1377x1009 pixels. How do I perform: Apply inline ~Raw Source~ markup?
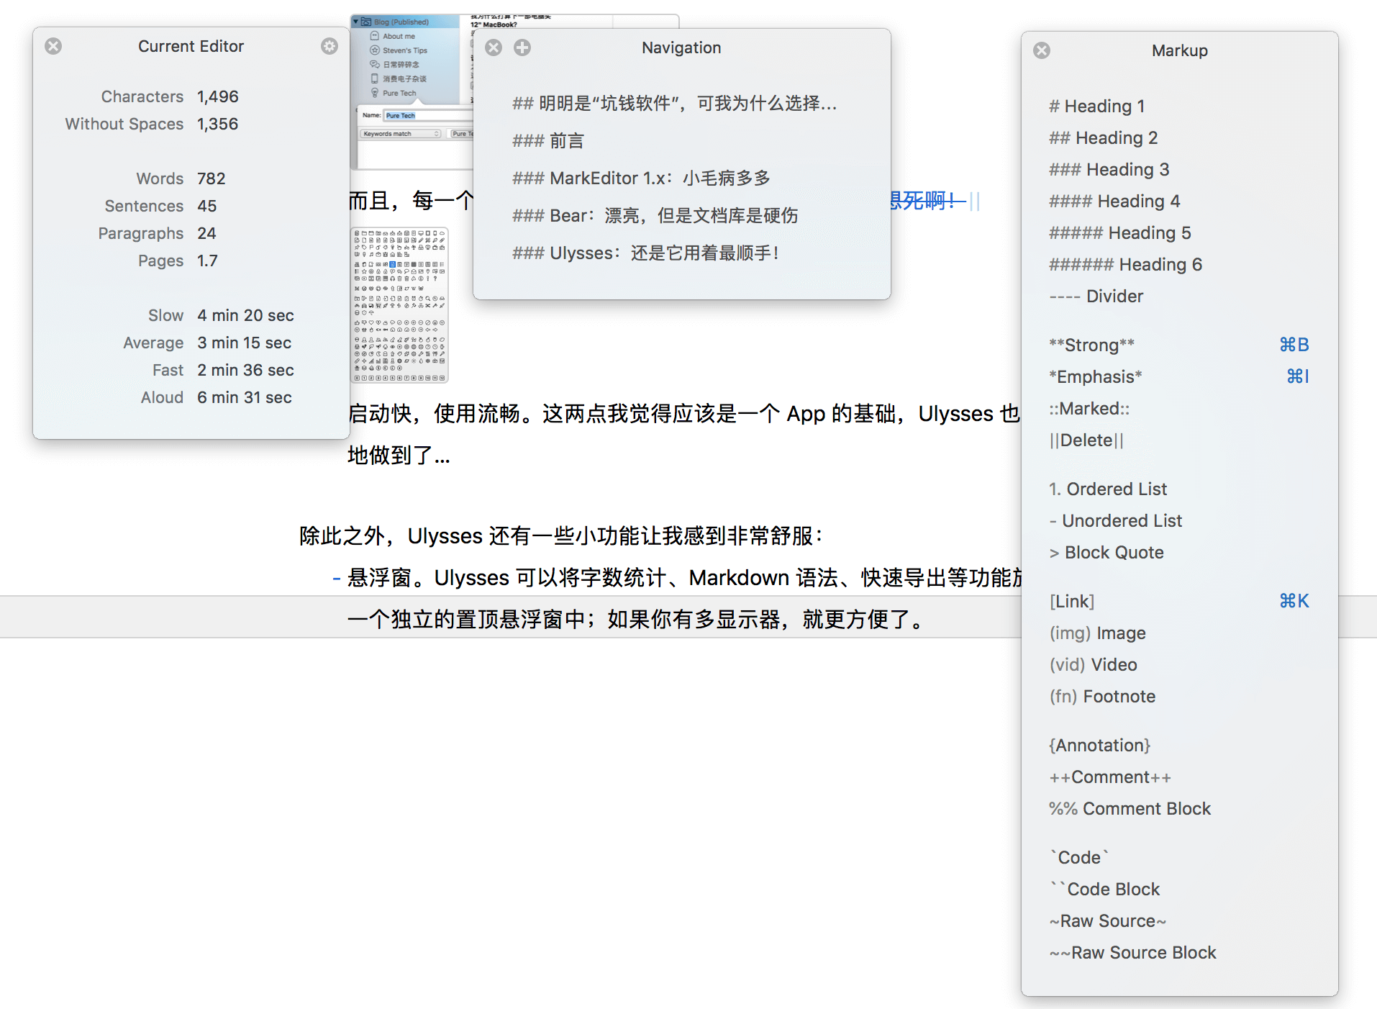tap(1108, 921)
